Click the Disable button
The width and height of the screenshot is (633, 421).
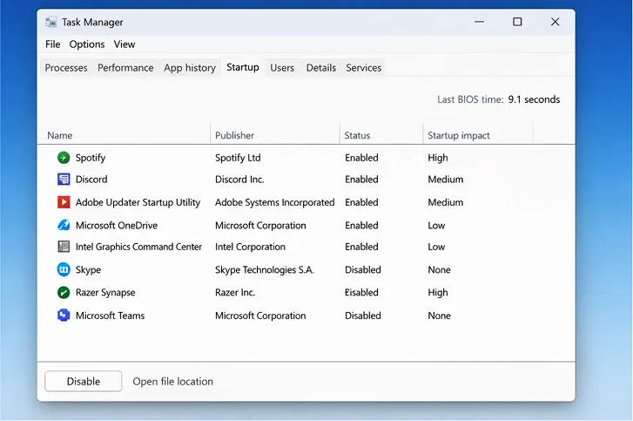pos(84,381)
